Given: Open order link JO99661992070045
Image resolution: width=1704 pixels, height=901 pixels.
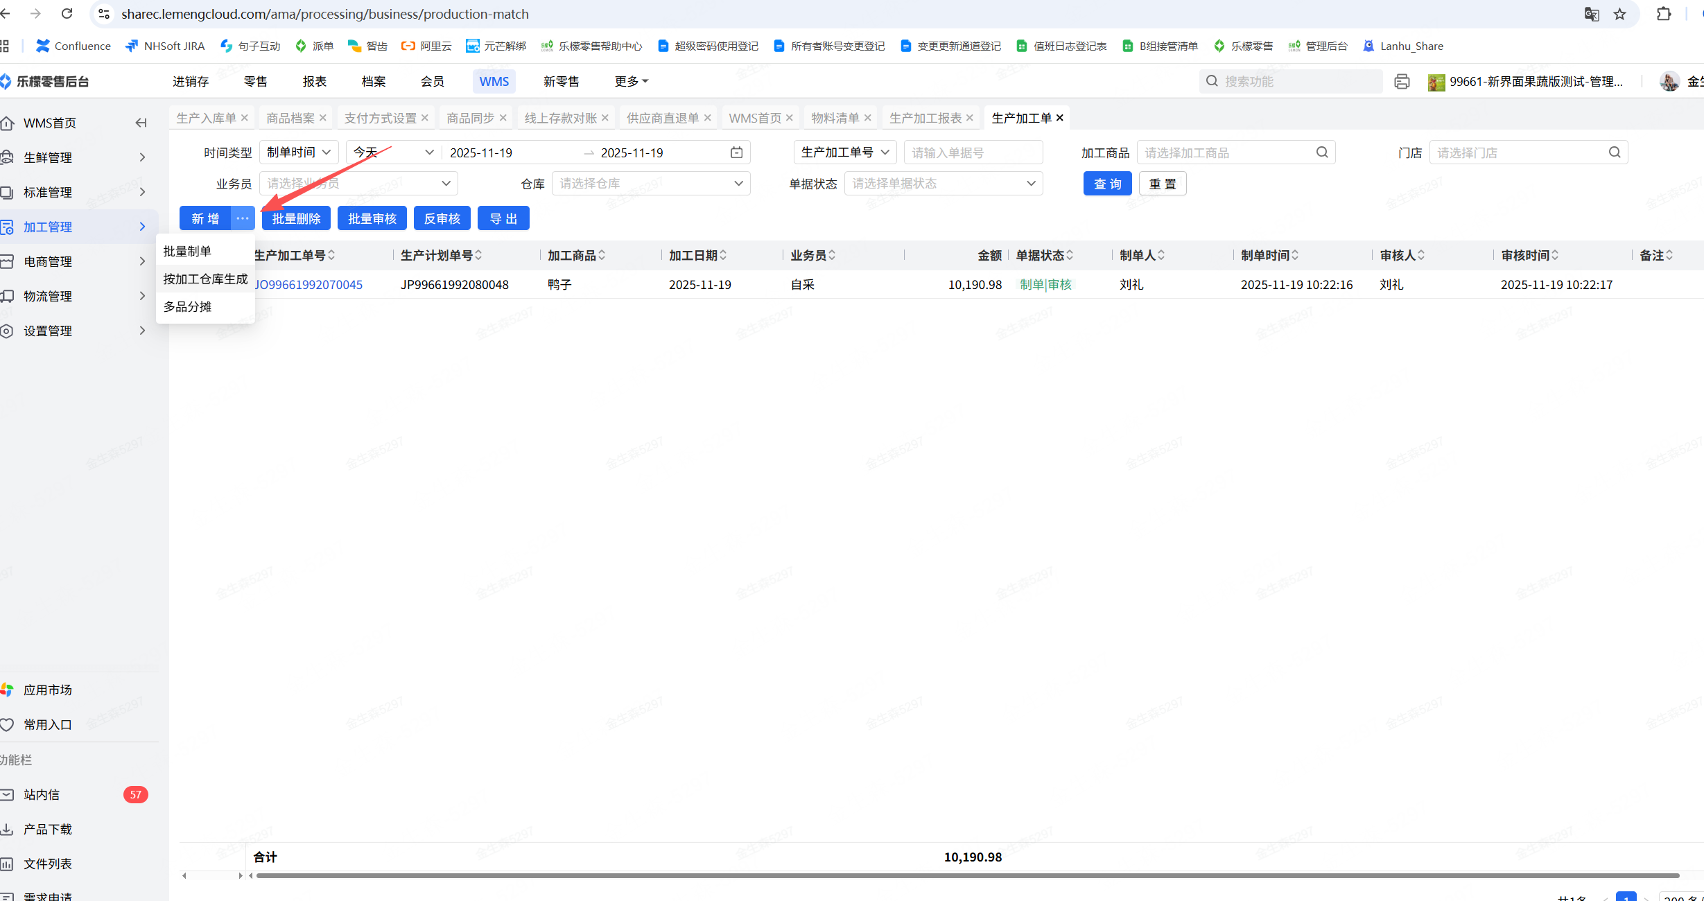Looking at the screenshot, I should tap(308, 285).
